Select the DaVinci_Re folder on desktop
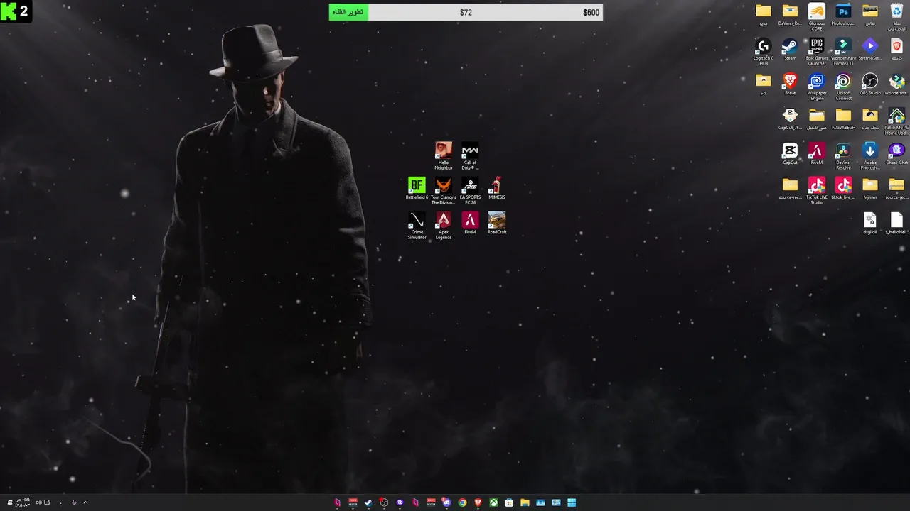Image resolution: width=910 pixels, height=511 pixels. [790, 14]
